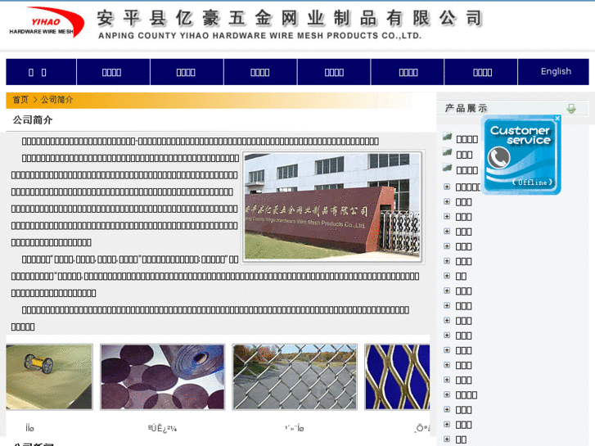Click the company name banner text ANPING COUNTY YIHAO
Viewport: 595px width, 446px height.
click(x=259, y=36)
